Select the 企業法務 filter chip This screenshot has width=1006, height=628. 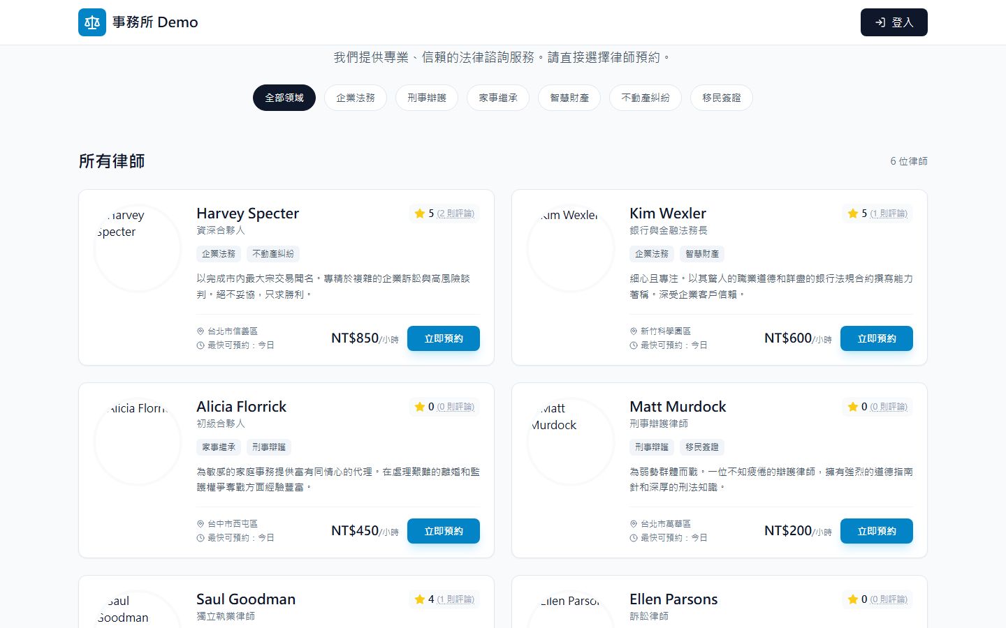coord(356,98)
